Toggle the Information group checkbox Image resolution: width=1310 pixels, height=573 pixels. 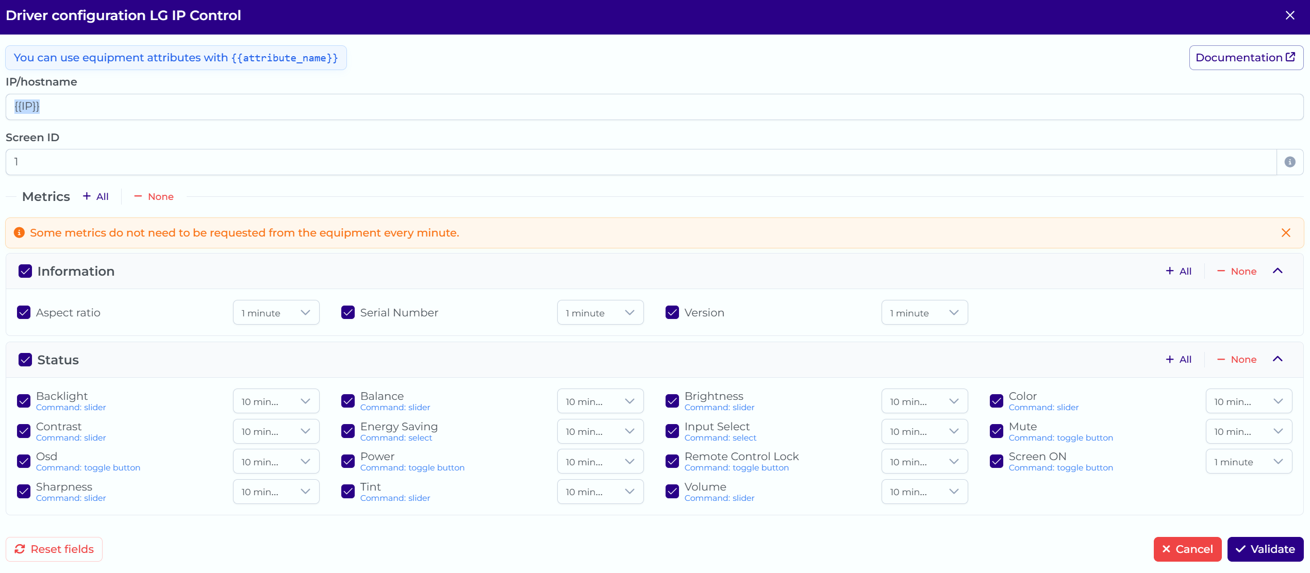(x=25, y=271)
